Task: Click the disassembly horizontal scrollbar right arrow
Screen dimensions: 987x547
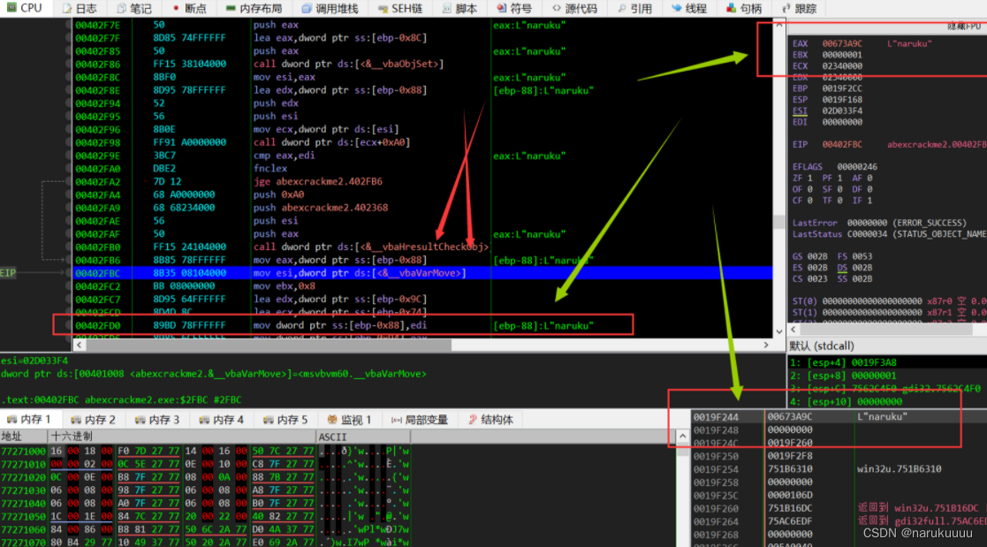Action: (x=766, y=345)
